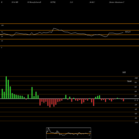The width and height of the screenshot is (139, 139).
Task: Click the '-80' axis label on MR panel
Action: (136, 118)
